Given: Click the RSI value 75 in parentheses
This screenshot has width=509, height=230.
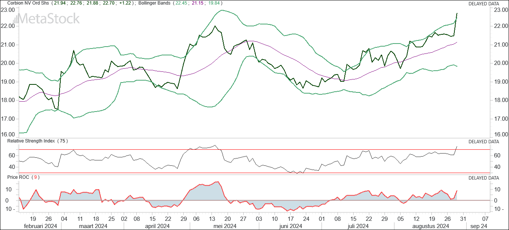Looking at the screenshot, I should [62, 141].
